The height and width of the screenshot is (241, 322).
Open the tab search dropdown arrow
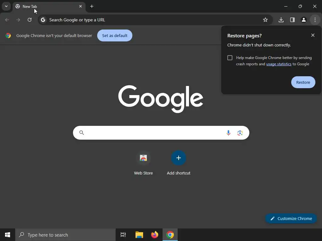pos(6,6)
